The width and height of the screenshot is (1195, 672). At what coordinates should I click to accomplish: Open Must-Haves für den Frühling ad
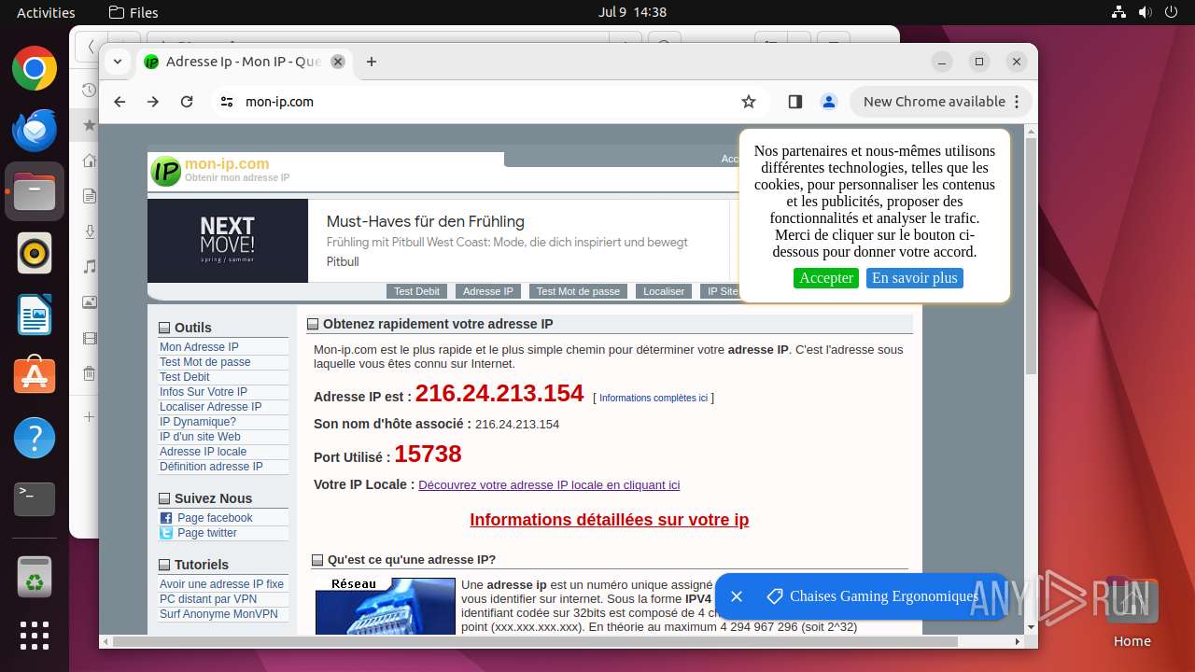click(x=426, y=222)
